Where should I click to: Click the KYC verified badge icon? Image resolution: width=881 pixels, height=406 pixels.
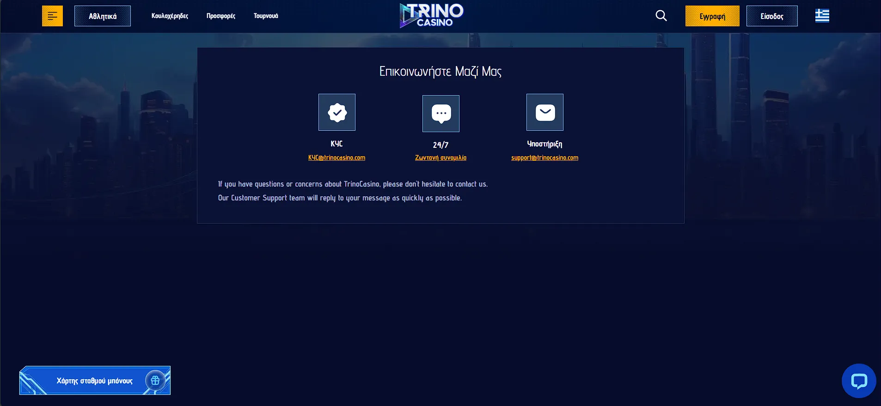point(337,112)
